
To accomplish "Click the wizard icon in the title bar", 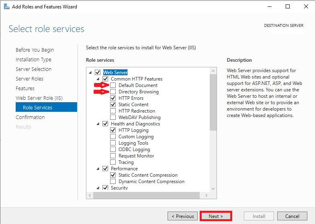I will pos(6,6).
